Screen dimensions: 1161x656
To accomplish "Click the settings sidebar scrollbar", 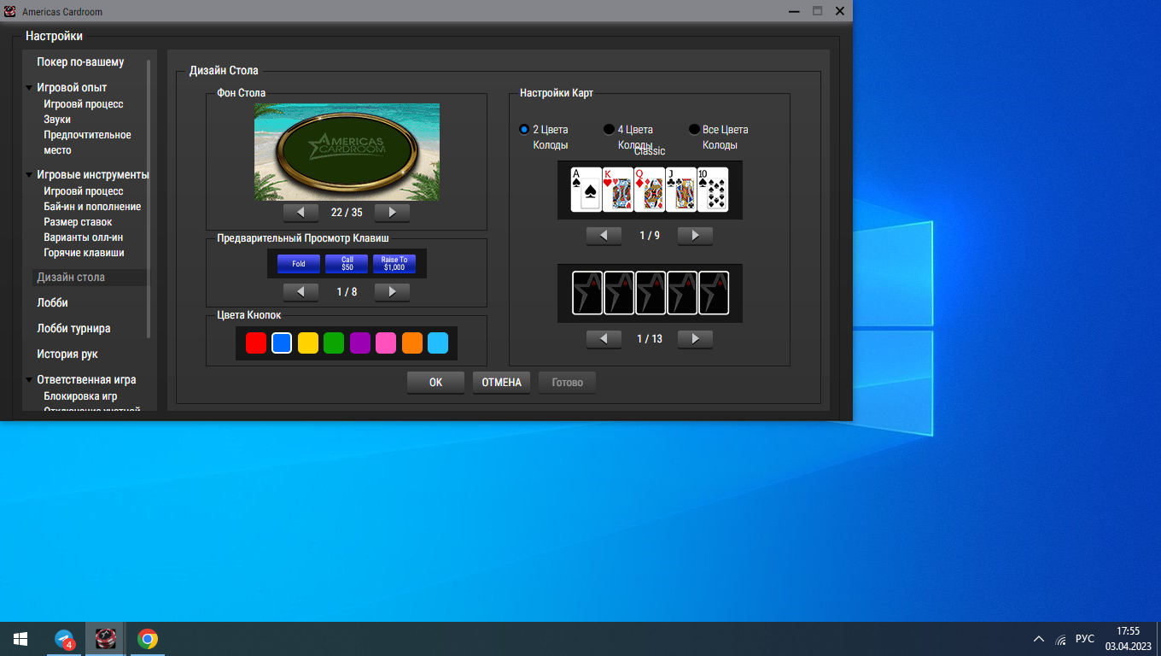I will pyautogui.click(x=149, y=198).
